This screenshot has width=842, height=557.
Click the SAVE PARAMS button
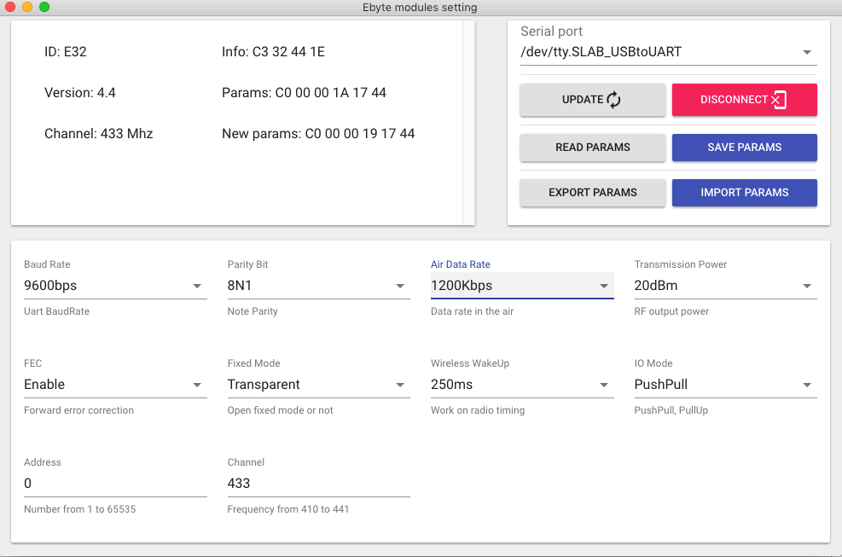pos(744,148)
